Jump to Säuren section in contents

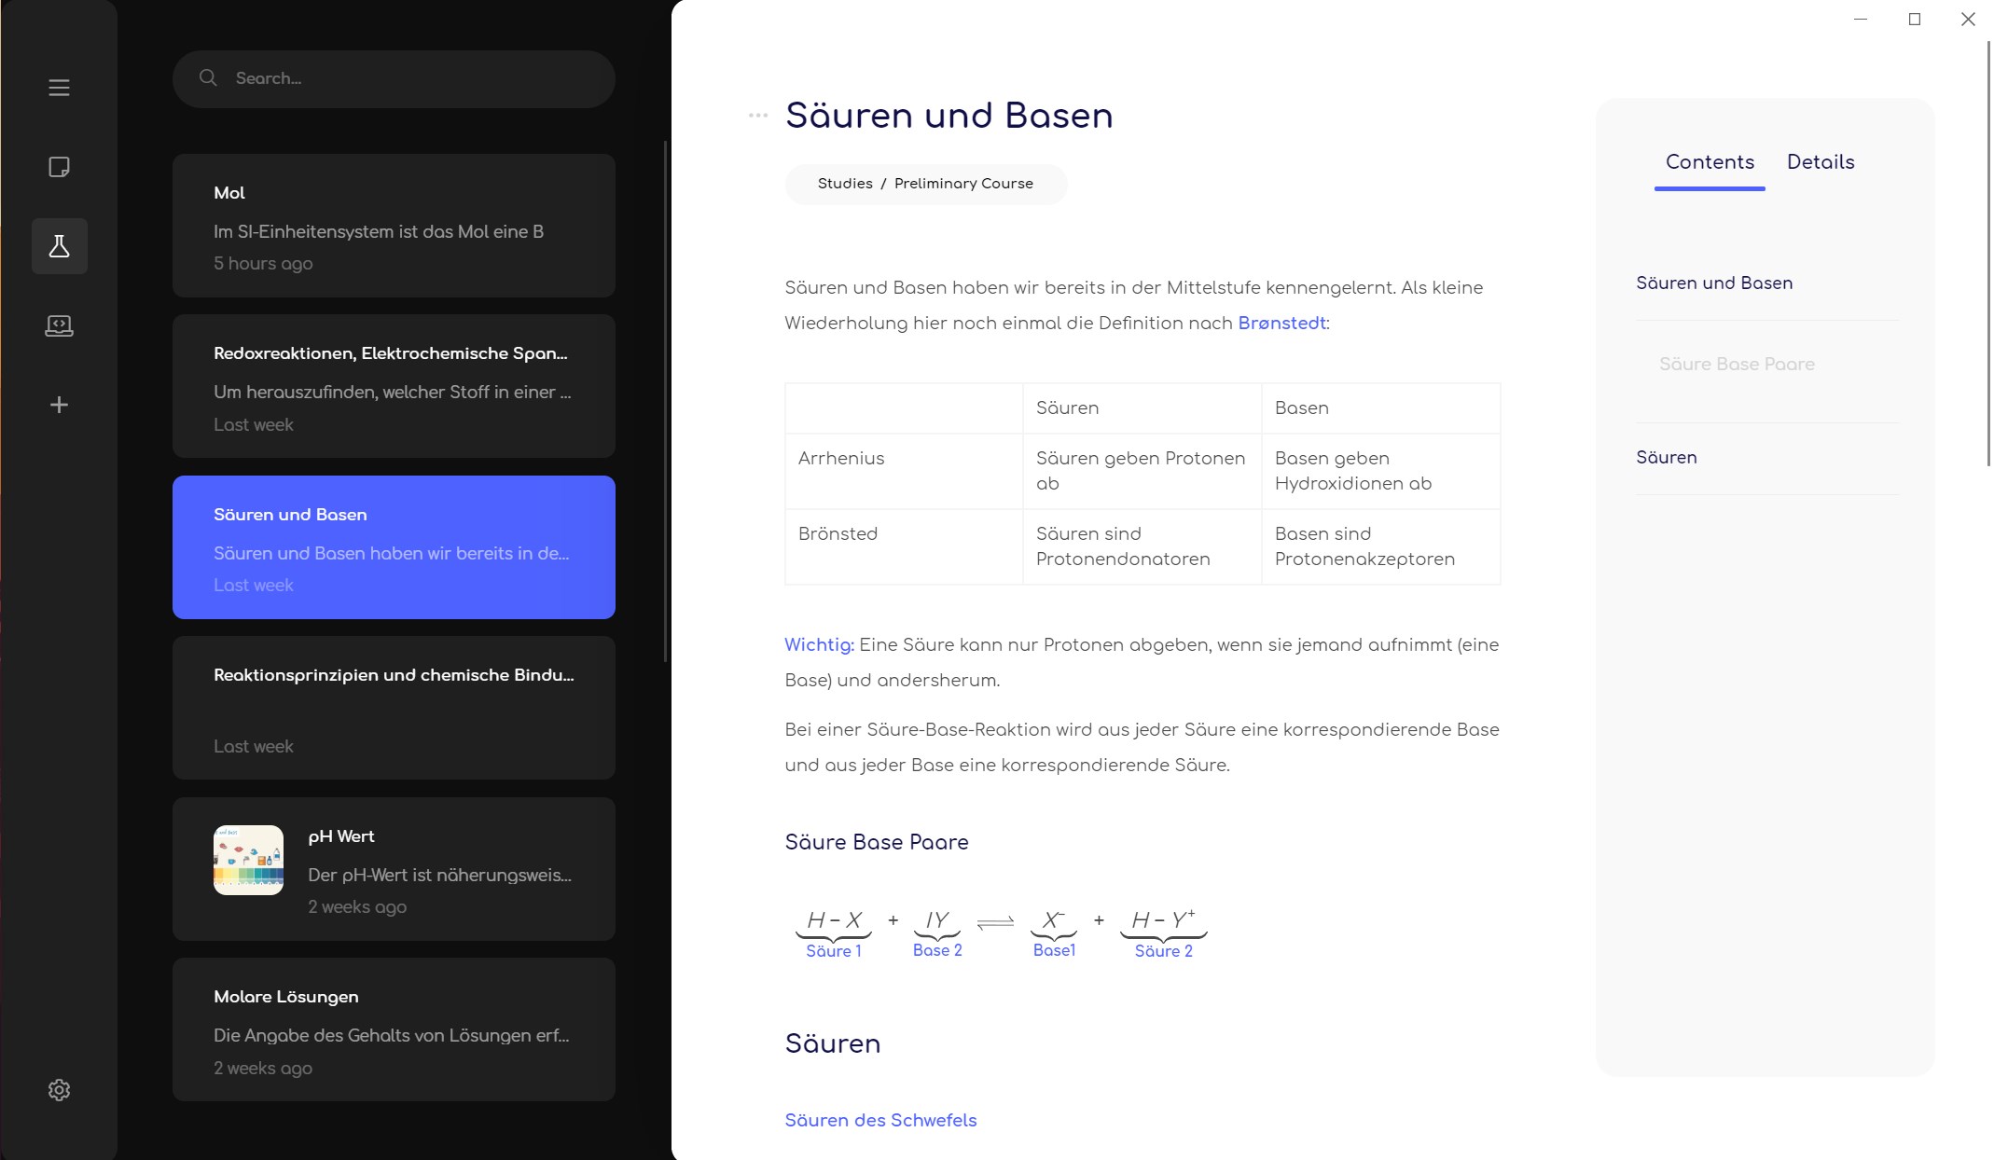point(1666,458)
